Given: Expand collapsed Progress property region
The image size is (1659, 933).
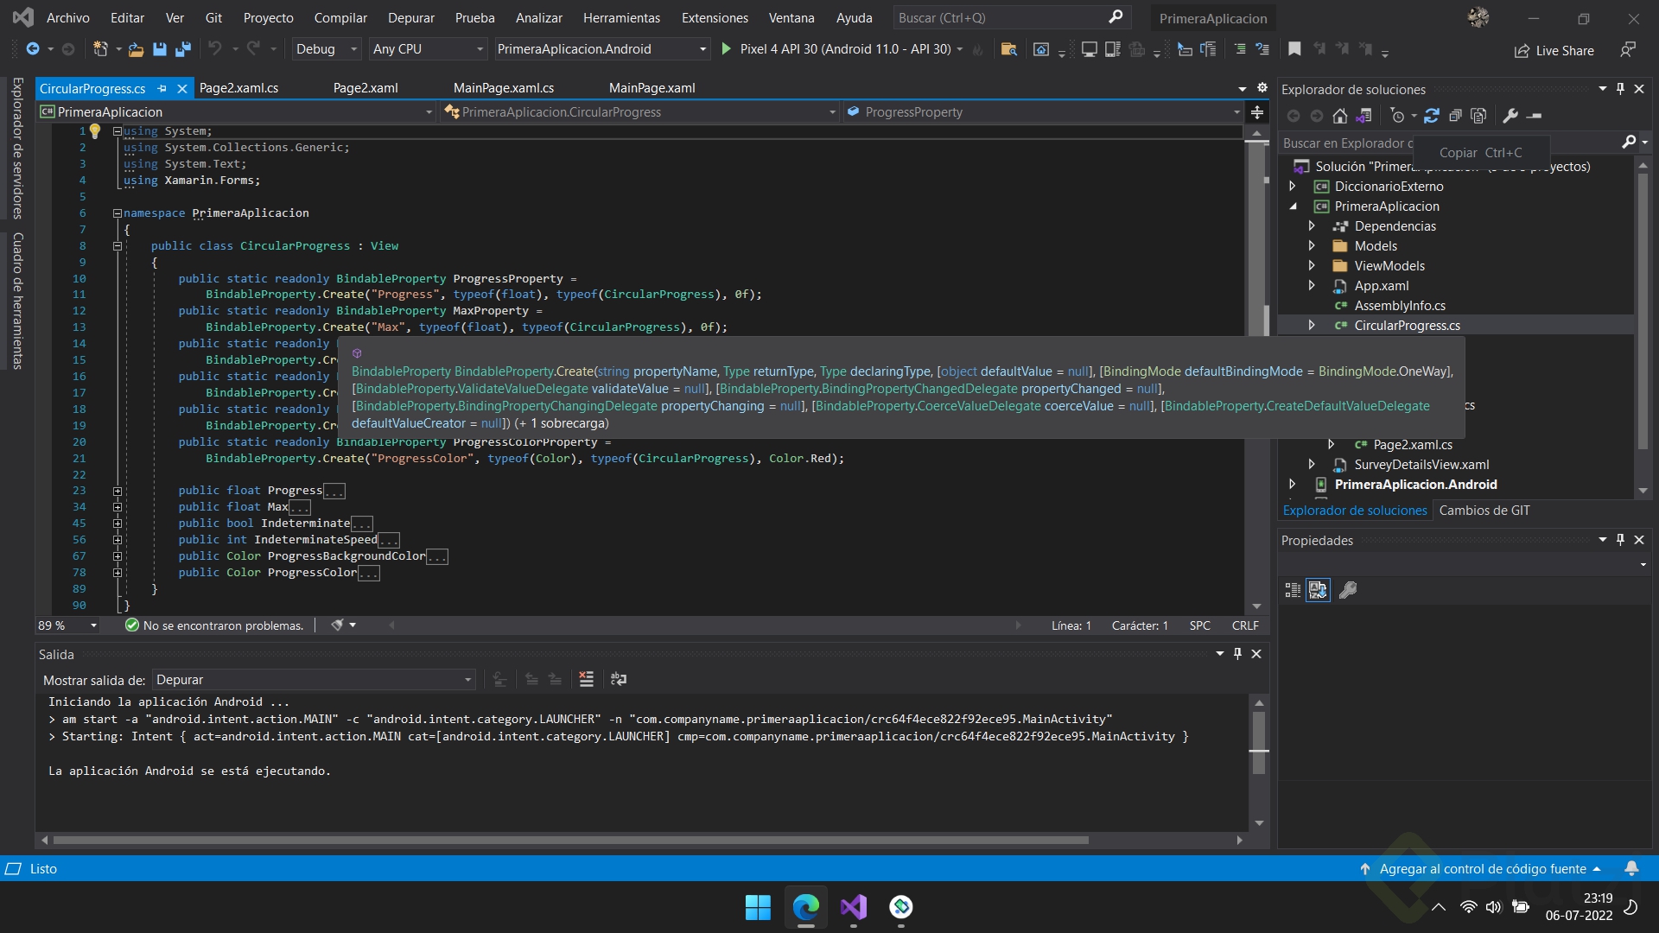Looking at the screenshot, I should (x=118, y=491).
